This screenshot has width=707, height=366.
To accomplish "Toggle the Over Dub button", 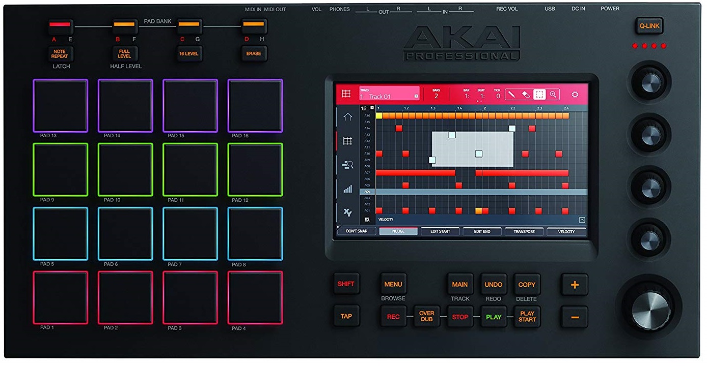I will pos(427,316).
